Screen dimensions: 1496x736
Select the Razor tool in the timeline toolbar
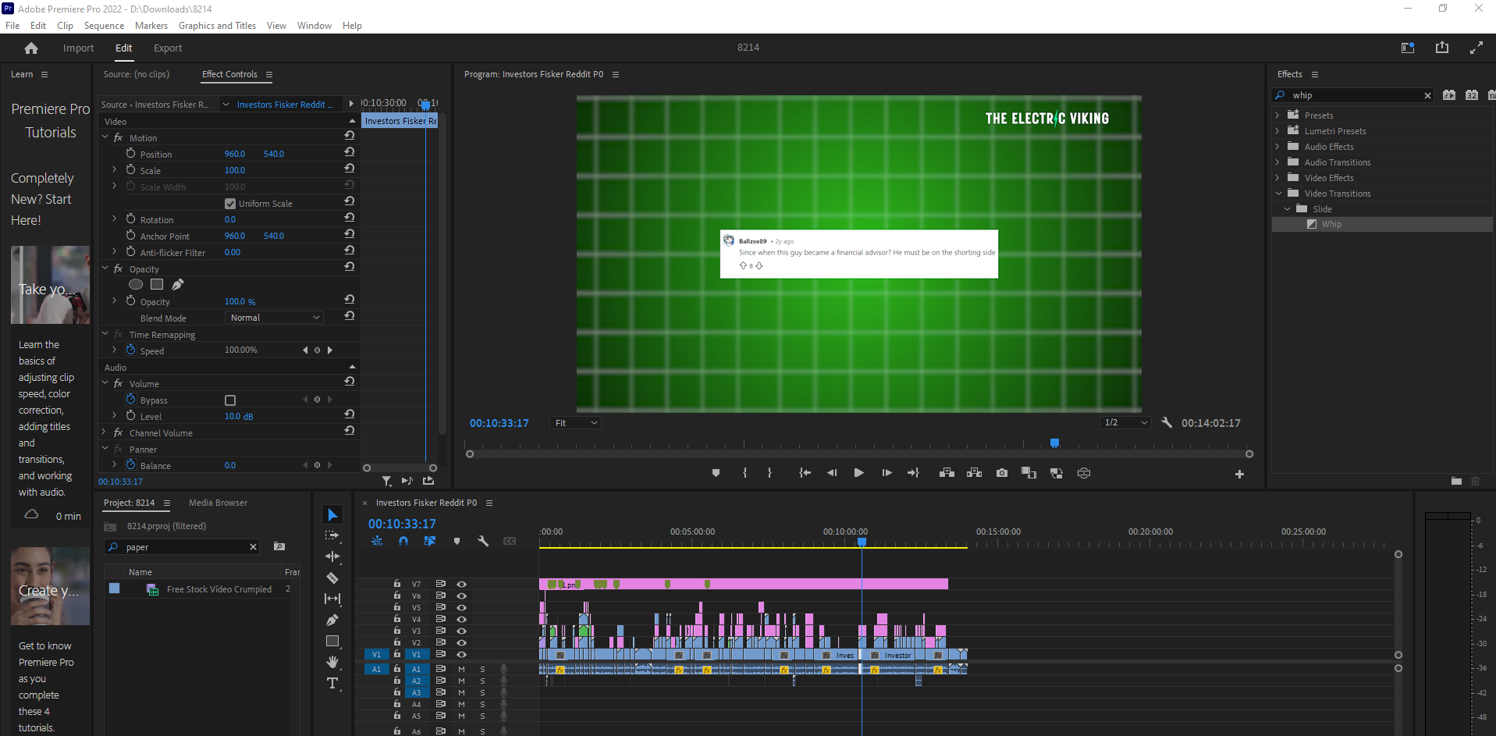pyautogui.click(x=332, y=578)
